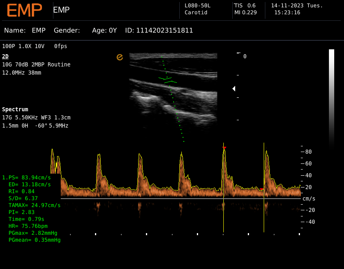Click the 80 mark on velocity scale
This screenshot has width=344, height=269.
pyautogui.click(x=308, y=152)
